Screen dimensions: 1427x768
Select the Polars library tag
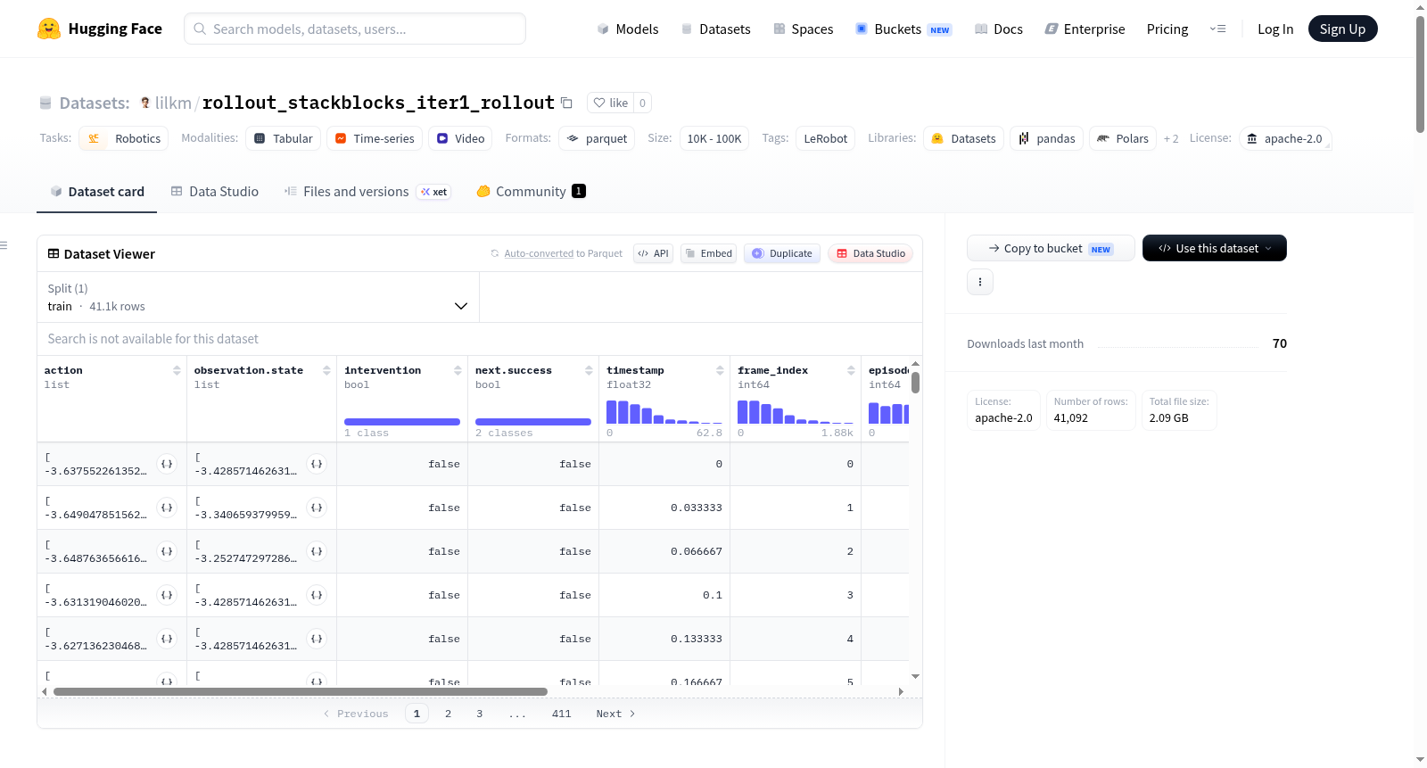coord(1123,138)
